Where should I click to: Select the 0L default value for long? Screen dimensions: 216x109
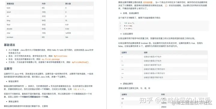(66, 20)
